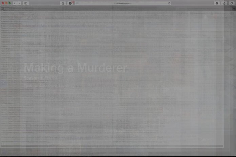Toggle the Safari sidebar button
This screenshot has height=157, width=236.
26,3
